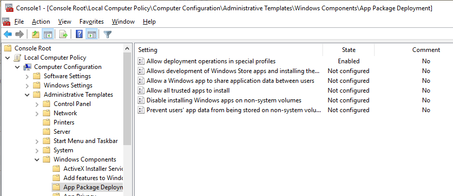Expand the Software Settings tree node
Image resolution: width=453 pixels, height=196 pixels.
coord(27,76)
